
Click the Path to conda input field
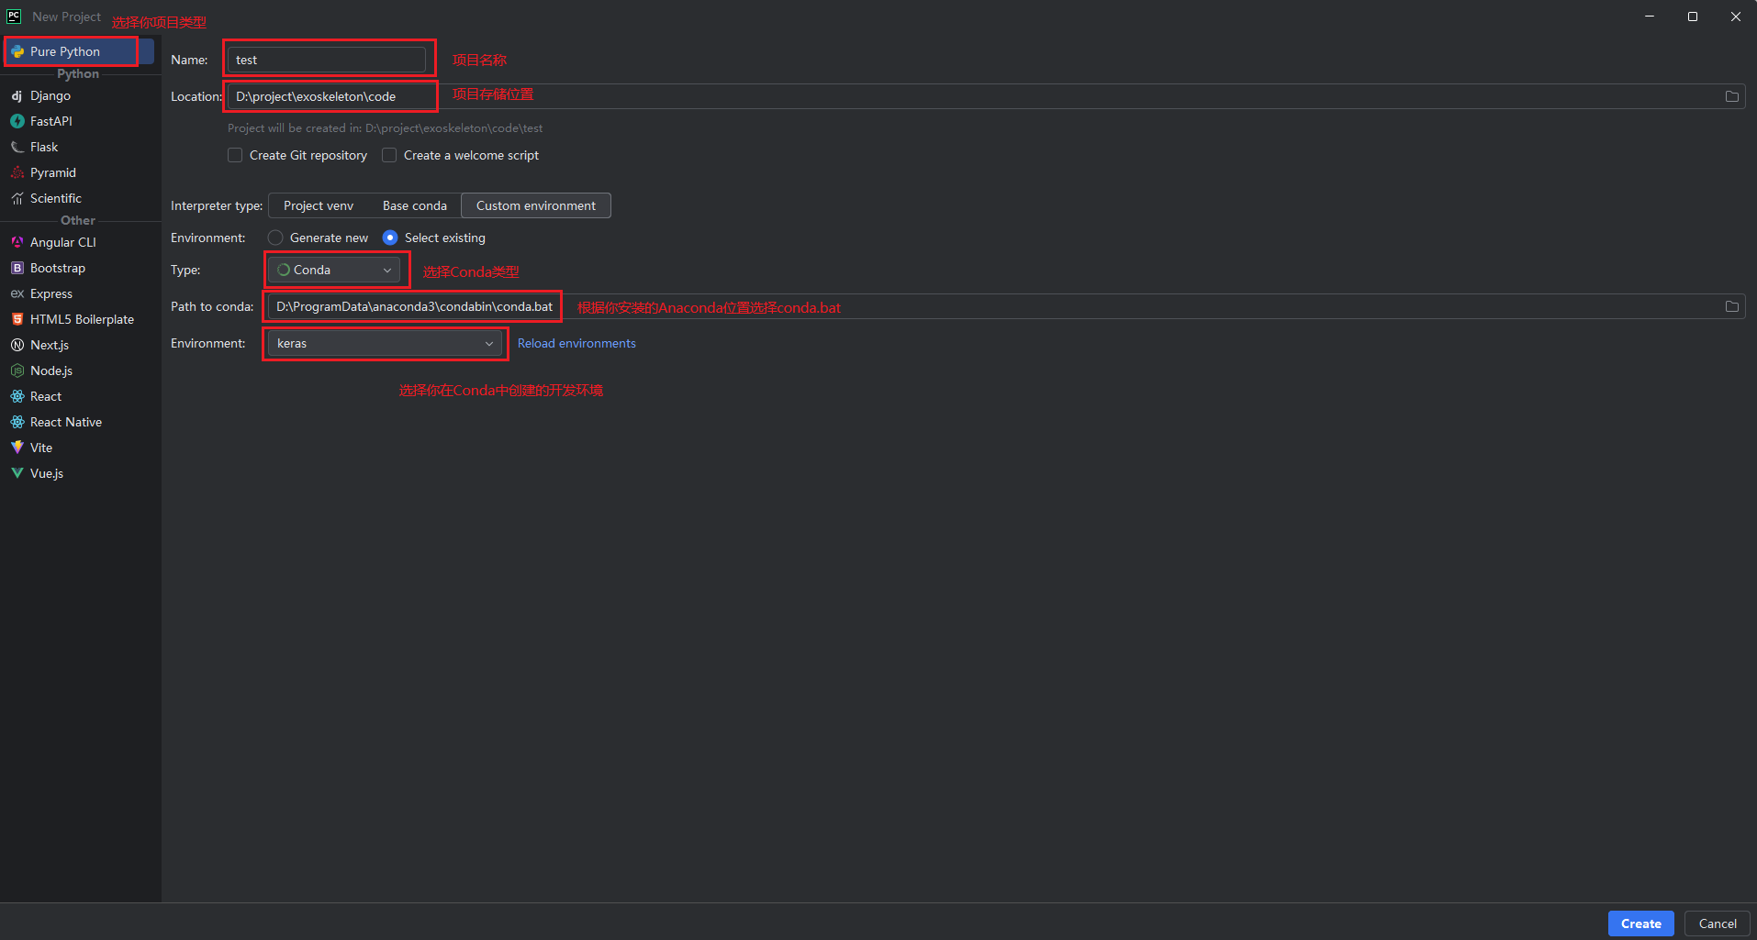[x=1006, y=306]
